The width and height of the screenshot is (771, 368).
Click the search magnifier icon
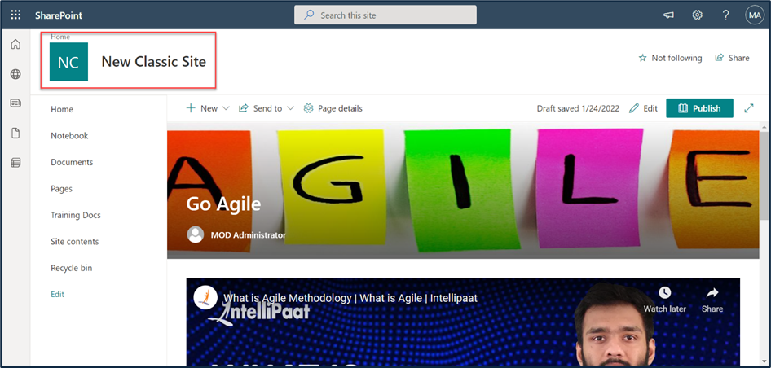click(309, 15)
